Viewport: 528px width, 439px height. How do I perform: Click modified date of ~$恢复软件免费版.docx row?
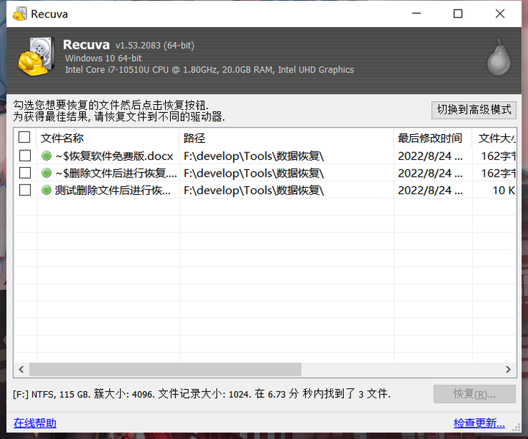click(430, 156)
